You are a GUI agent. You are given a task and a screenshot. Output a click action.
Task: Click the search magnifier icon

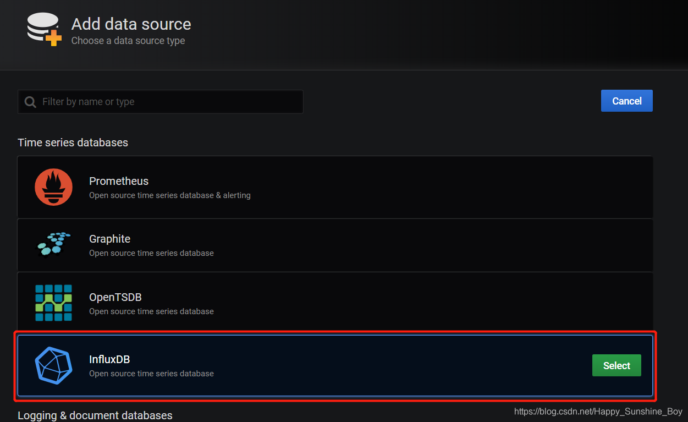click(30, 102)
